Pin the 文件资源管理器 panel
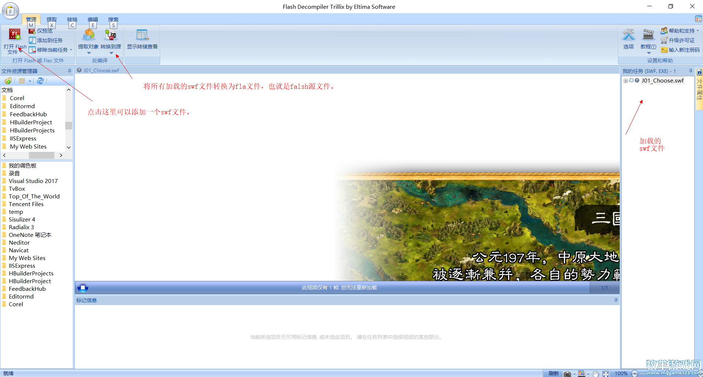 (x=69, y=71)
